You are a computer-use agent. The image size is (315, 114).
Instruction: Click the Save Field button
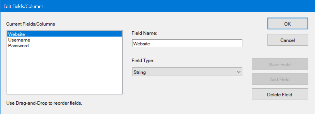280,65
